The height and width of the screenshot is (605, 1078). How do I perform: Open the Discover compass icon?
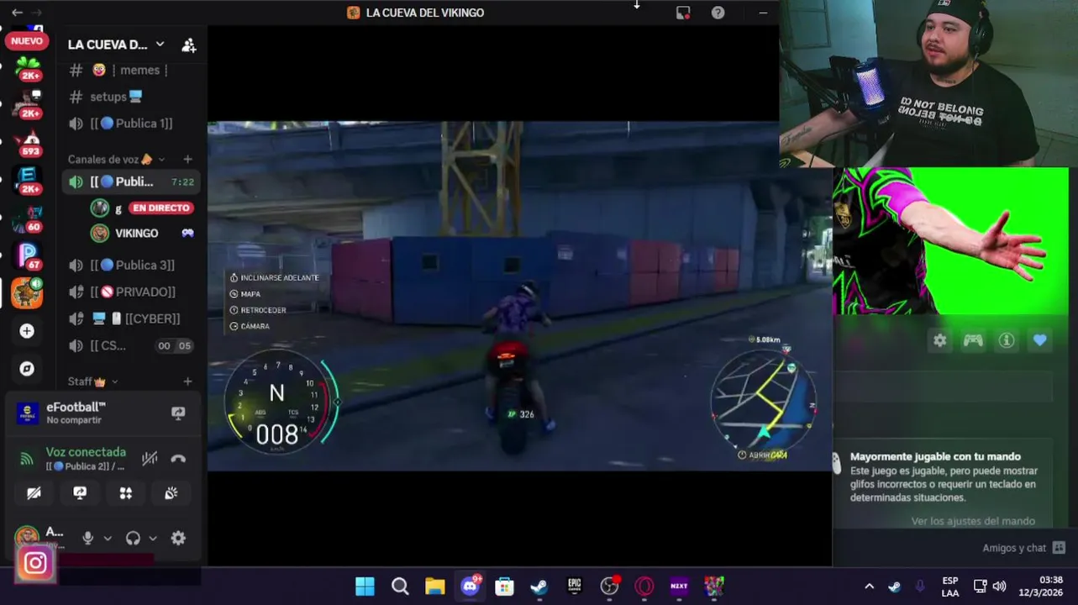tap(27, 369)
